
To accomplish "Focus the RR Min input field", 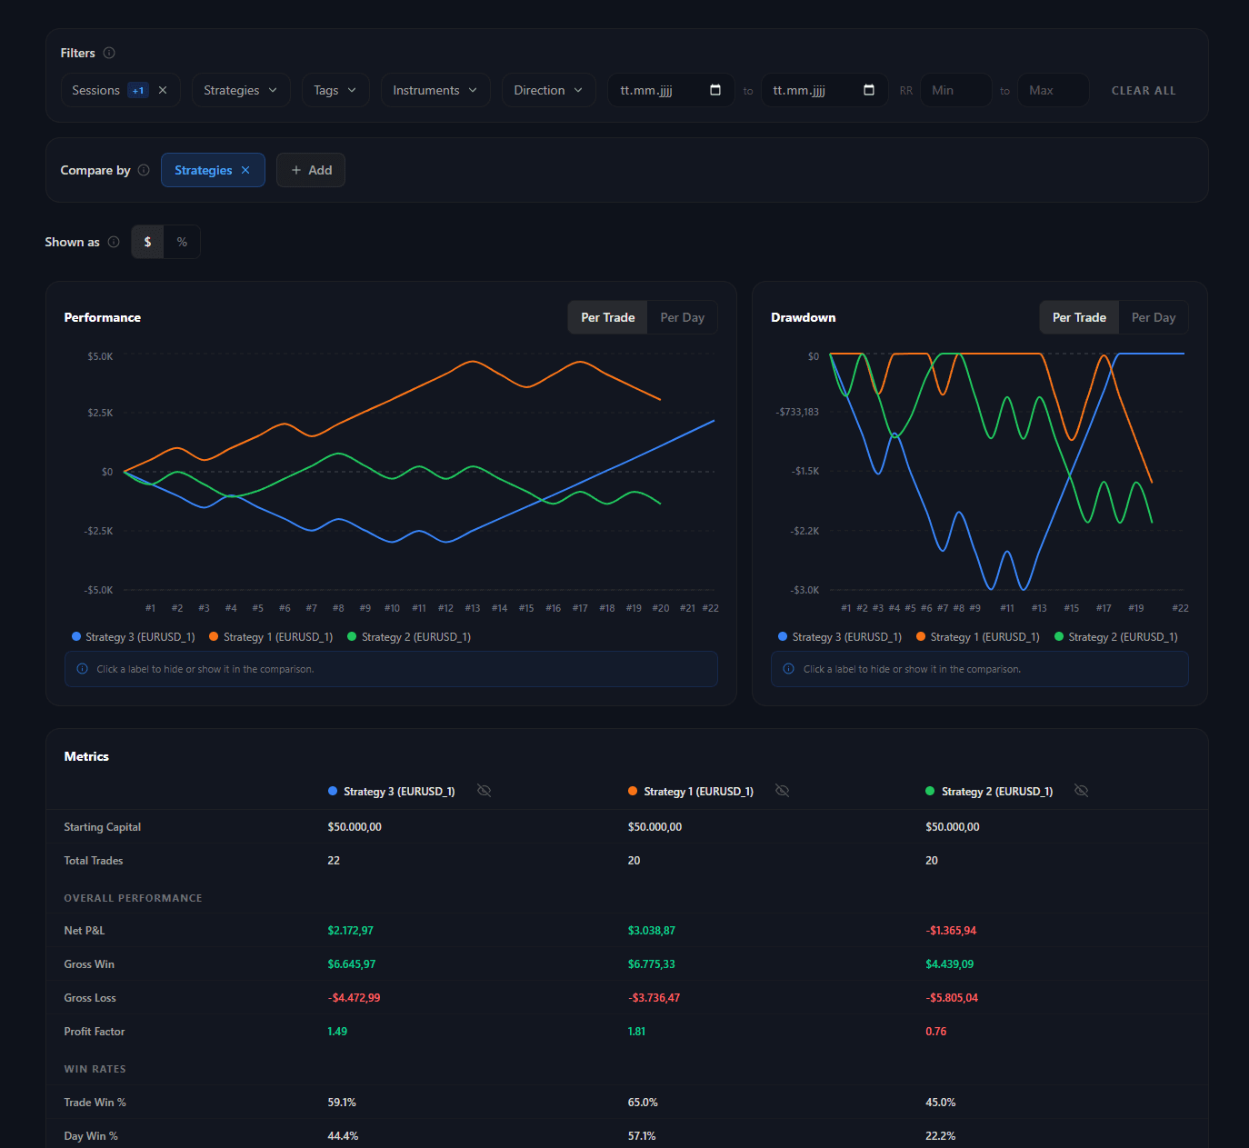I will click(956, 90).
